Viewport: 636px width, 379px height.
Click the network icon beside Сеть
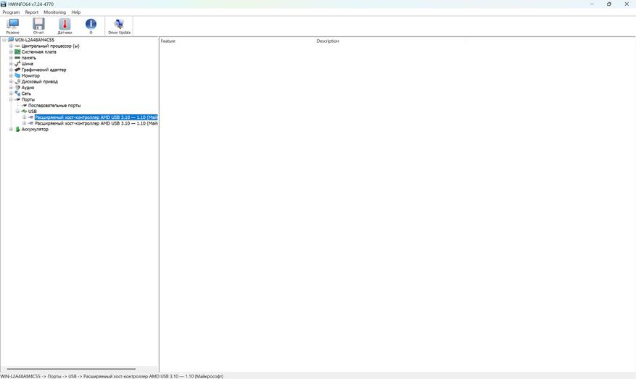click(17, 93)
